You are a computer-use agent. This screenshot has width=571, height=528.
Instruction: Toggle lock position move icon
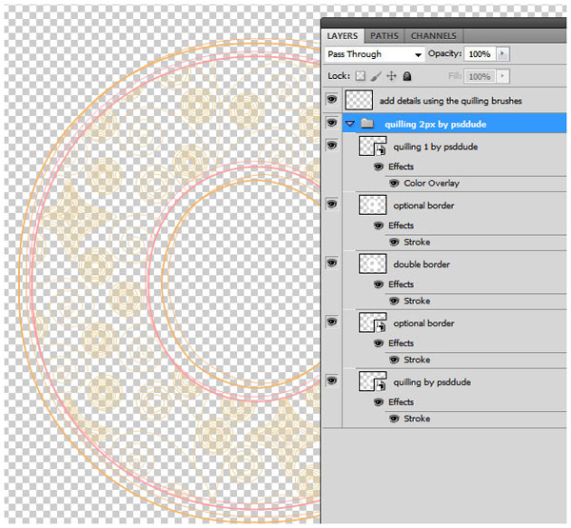click(x=391, y=76)
